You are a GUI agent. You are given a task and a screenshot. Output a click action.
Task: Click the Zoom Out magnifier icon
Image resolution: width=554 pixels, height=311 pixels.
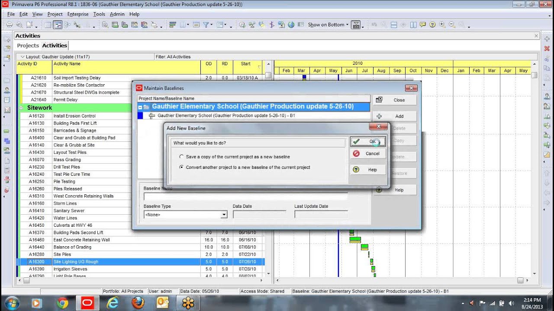coord(452,25)
